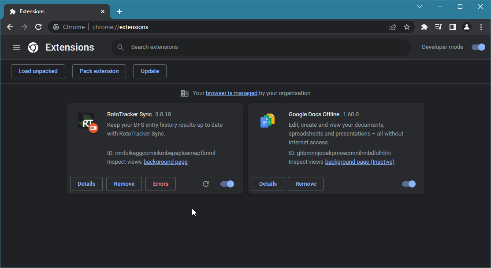Maximize the Chrome window
This screenshot has height=268, width=491.
point(460,7)
